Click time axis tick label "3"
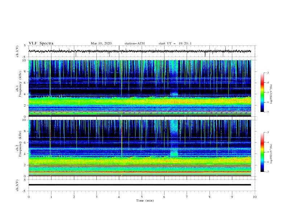The image size is (287, 221). (x=96, y=197)
